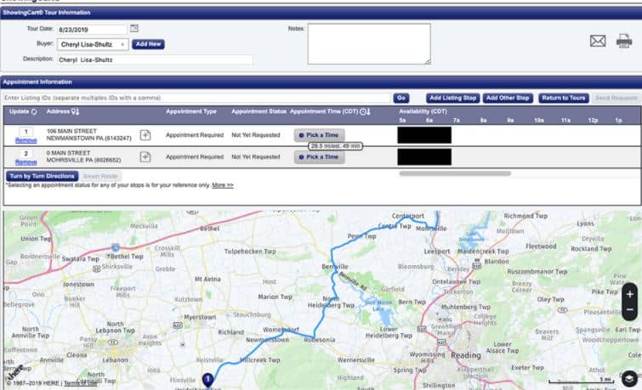Click the Availability (CDT) header

pos(423,111)
